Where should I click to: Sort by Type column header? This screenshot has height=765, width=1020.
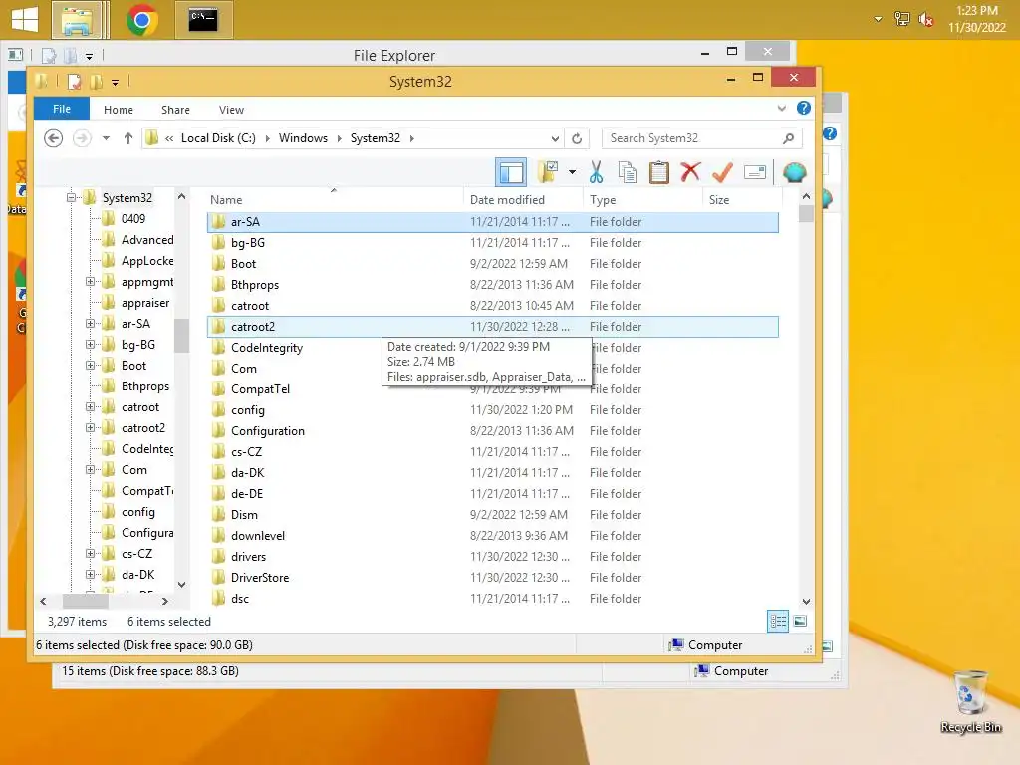pyautogui.click(x=642, y=199)
